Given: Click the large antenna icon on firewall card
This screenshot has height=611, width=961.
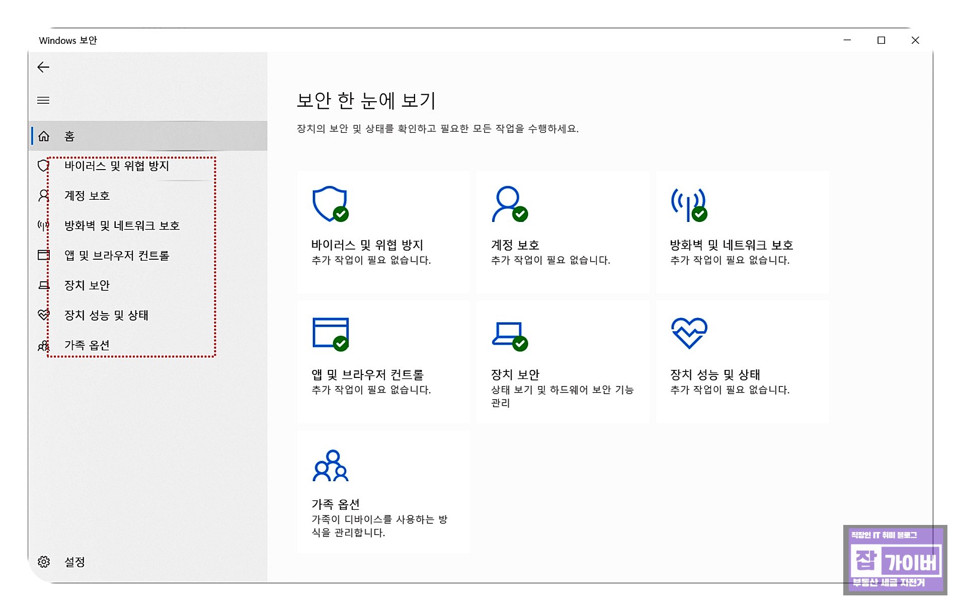Looking at the screenshot, I should pyautogui.click(x=689, y=205).
